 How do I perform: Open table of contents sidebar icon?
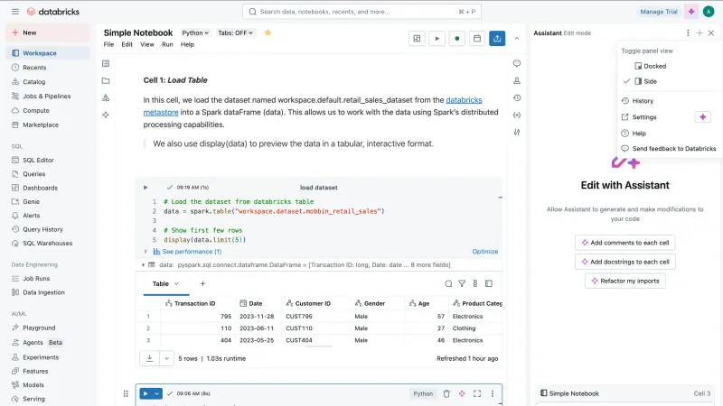point(106,63)
